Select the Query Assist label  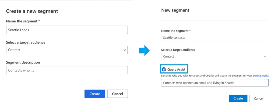pos(176,70)
